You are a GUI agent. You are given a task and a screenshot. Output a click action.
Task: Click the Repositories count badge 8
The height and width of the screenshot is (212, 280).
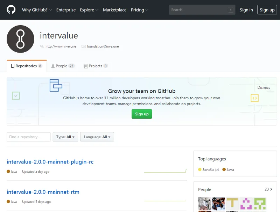[x=40, y=66]
